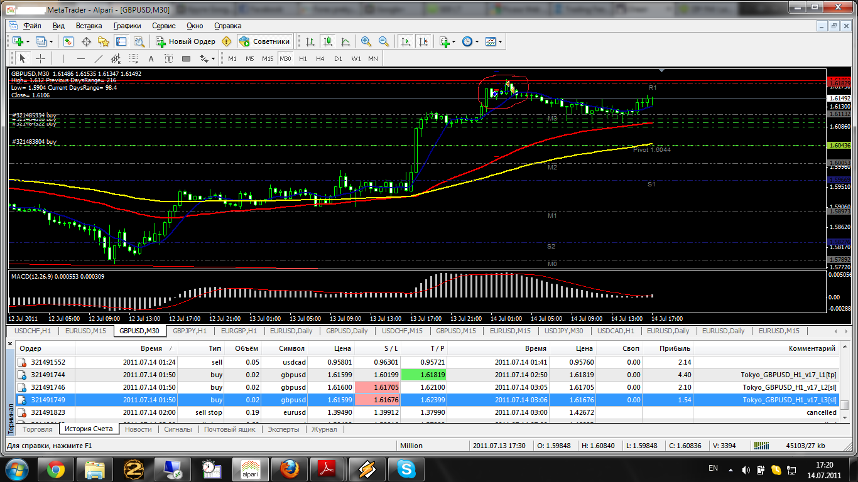Select the trendline drawing tool
The height and width of the screenshot is (482, 858).
pyautogui.click(x=98, y=58)
